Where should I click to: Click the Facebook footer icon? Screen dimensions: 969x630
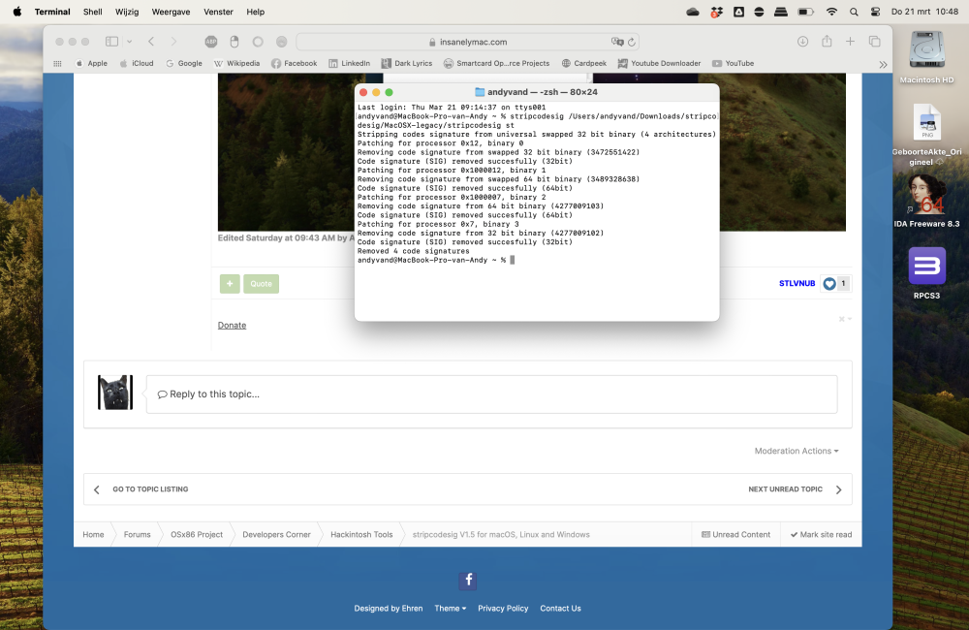click(x=468, y=580)
